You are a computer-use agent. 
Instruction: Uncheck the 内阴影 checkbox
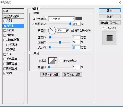[5, 26]
